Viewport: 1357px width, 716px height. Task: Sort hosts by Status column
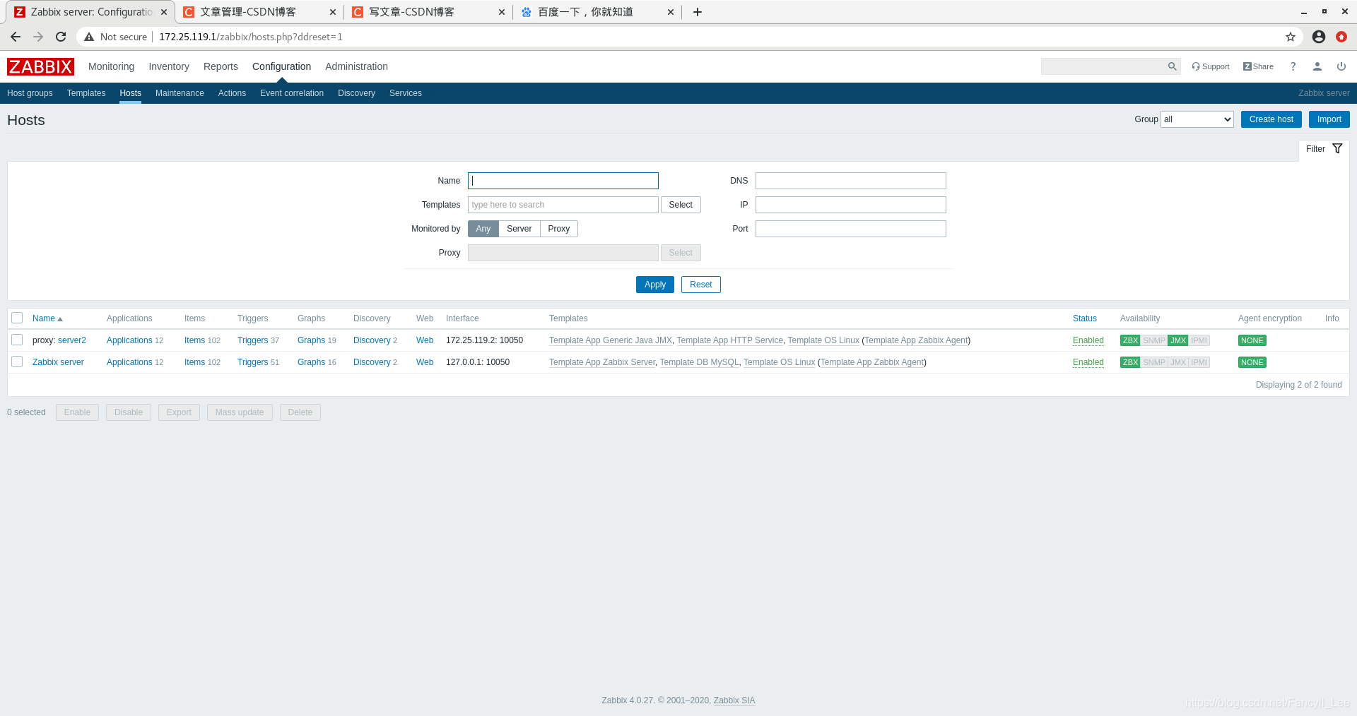click(1085, 318)
